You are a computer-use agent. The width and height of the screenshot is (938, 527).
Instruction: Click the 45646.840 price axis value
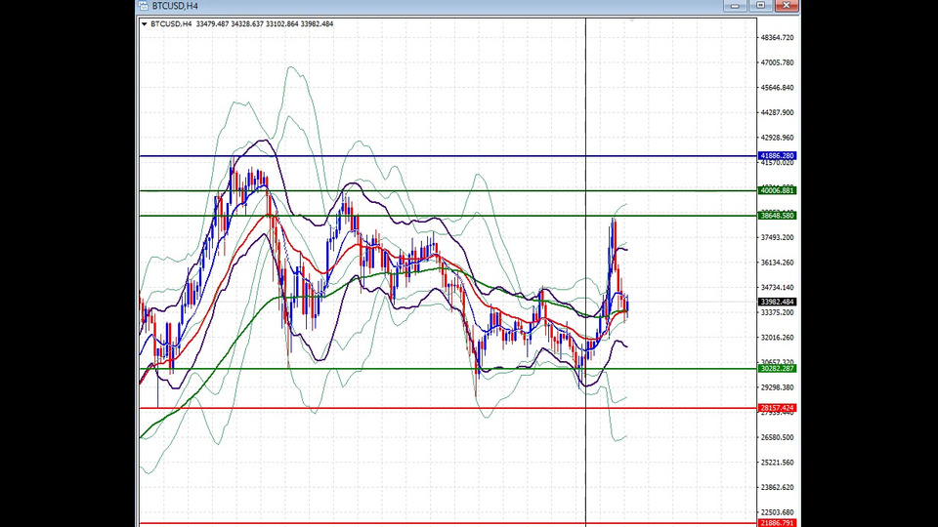pos(777,88)
